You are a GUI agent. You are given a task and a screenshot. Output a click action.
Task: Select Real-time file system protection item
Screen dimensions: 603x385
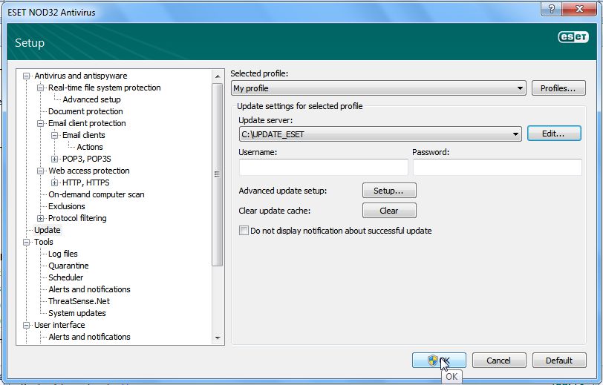point(104,88)
